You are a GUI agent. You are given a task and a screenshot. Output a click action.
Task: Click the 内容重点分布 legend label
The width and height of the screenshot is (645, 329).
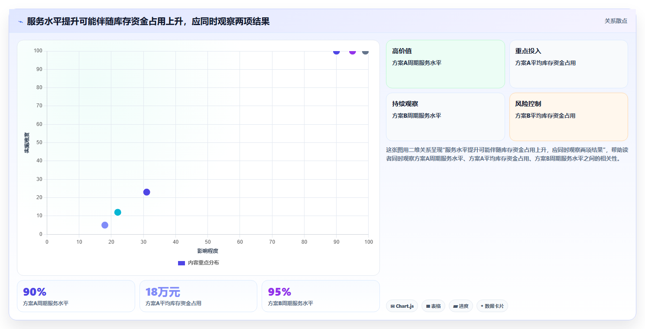tap(203, 263)
